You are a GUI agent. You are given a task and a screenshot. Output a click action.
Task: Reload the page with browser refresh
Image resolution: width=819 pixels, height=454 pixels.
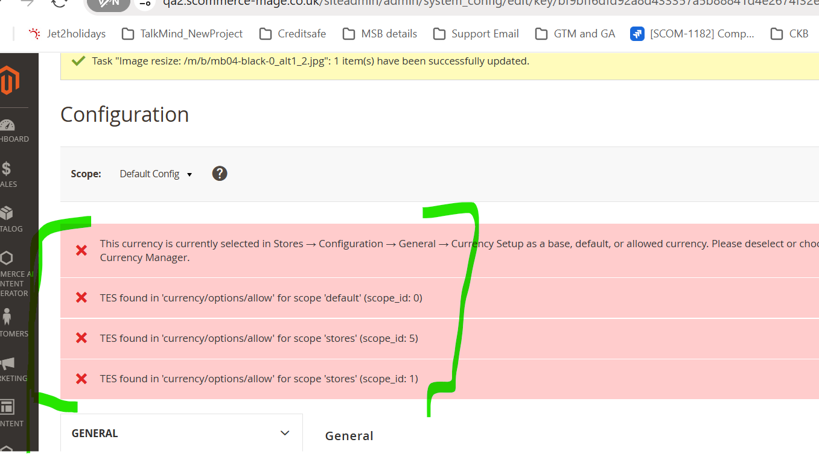coord(59,3)
